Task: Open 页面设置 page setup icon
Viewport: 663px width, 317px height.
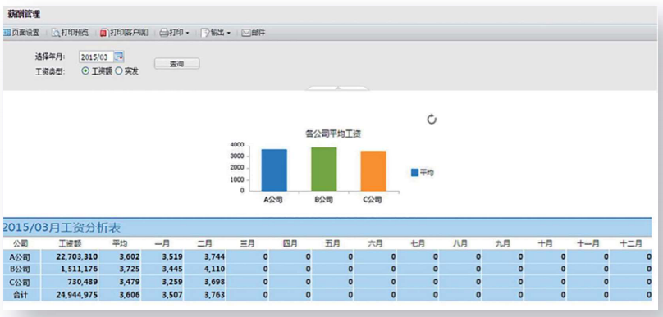Action: (x=7, y=33)
